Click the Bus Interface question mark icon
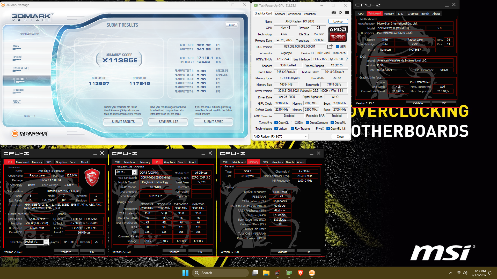The width and height of the screenshot is (497, 279). tap(347, 59)
